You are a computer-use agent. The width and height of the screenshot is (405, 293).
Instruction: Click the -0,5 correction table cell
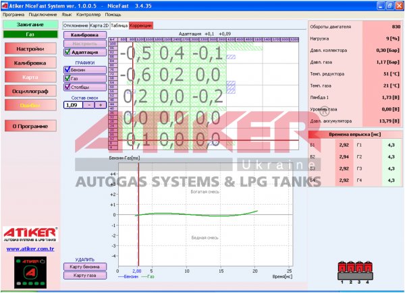click(x=136, y=53)
